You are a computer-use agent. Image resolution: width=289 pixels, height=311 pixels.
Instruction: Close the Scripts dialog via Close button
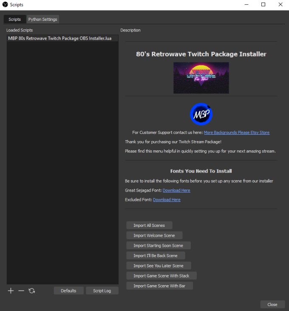point(272,305)
